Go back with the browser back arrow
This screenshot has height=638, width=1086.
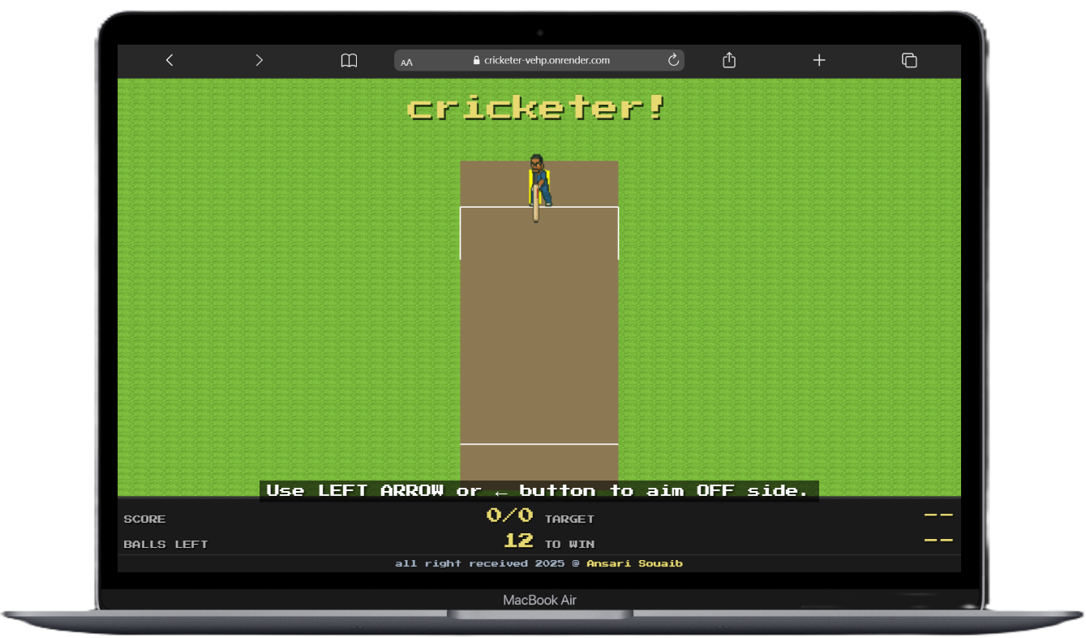(170, 60)
